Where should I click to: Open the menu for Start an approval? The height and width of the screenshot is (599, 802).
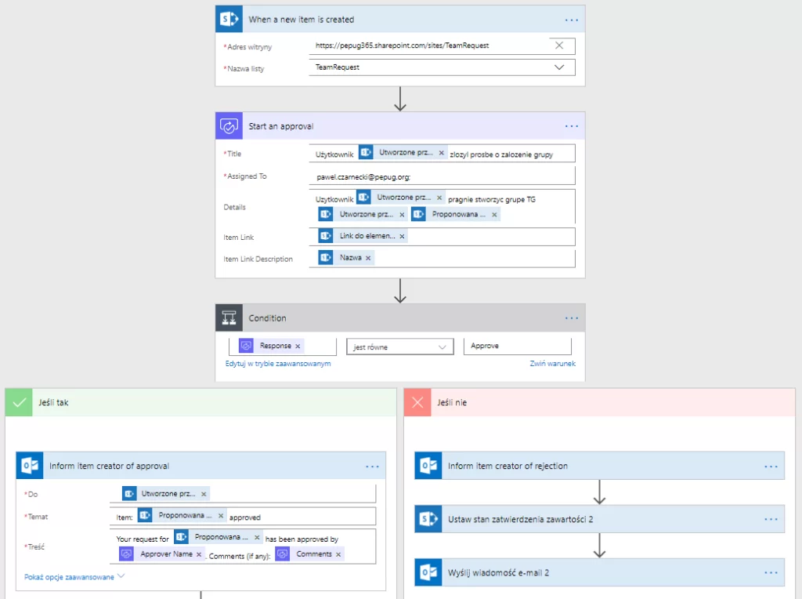point(571,126)
